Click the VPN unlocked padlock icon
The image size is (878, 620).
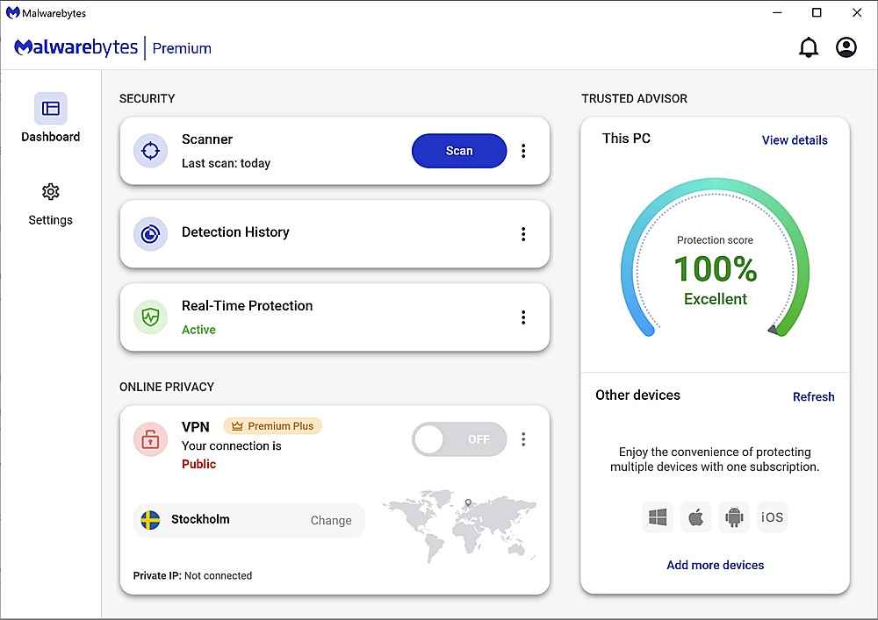point(150,439)
